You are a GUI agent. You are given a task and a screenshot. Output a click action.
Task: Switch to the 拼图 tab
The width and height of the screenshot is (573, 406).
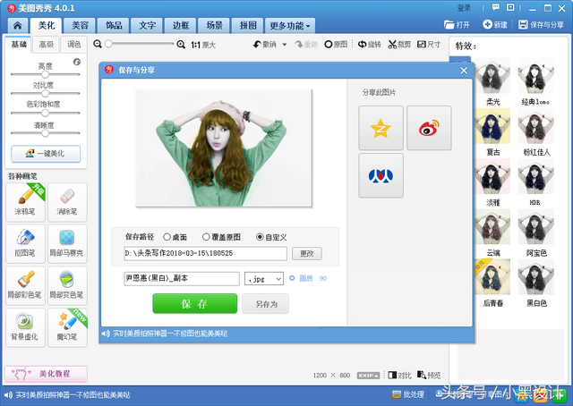tap(248, 26)
